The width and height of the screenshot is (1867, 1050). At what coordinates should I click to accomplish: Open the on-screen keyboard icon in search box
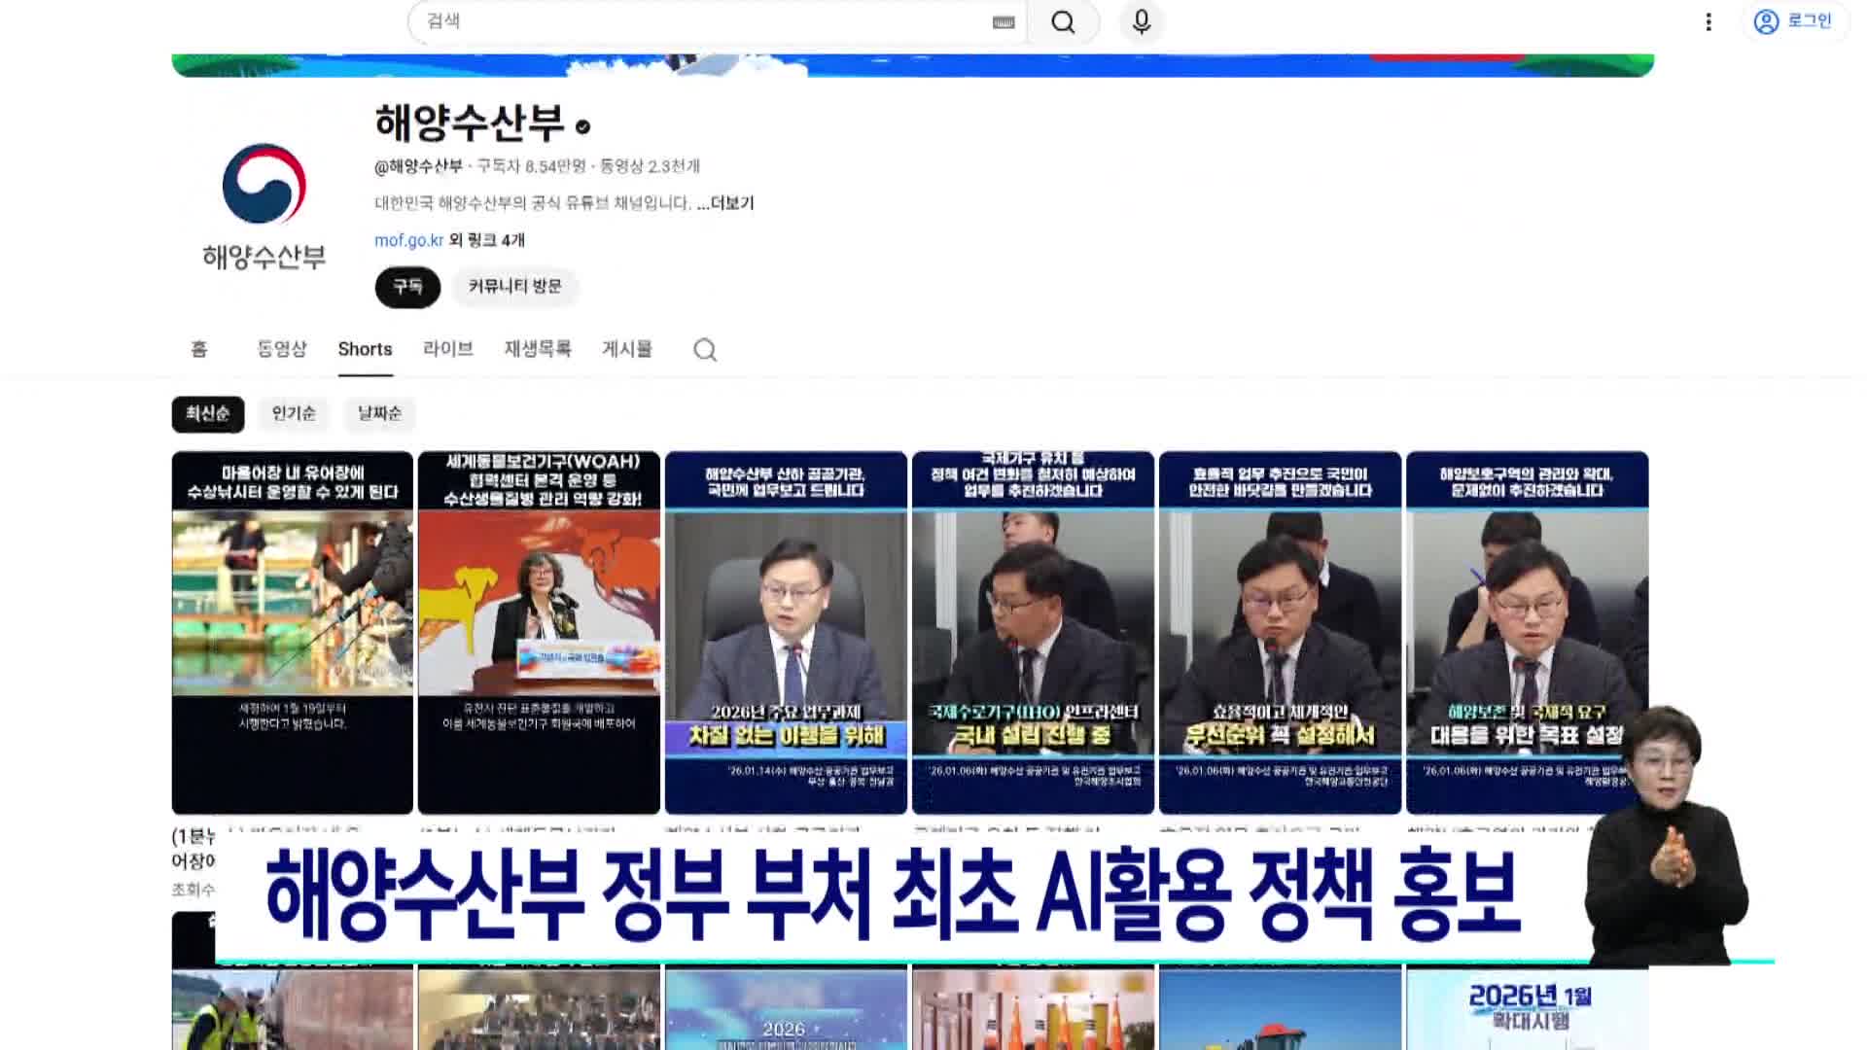1004,22
